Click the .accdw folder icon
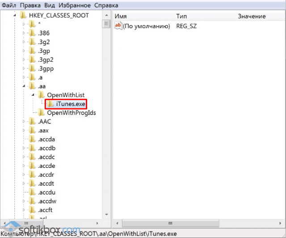This screenshot has height=238, width=286. 32,201
